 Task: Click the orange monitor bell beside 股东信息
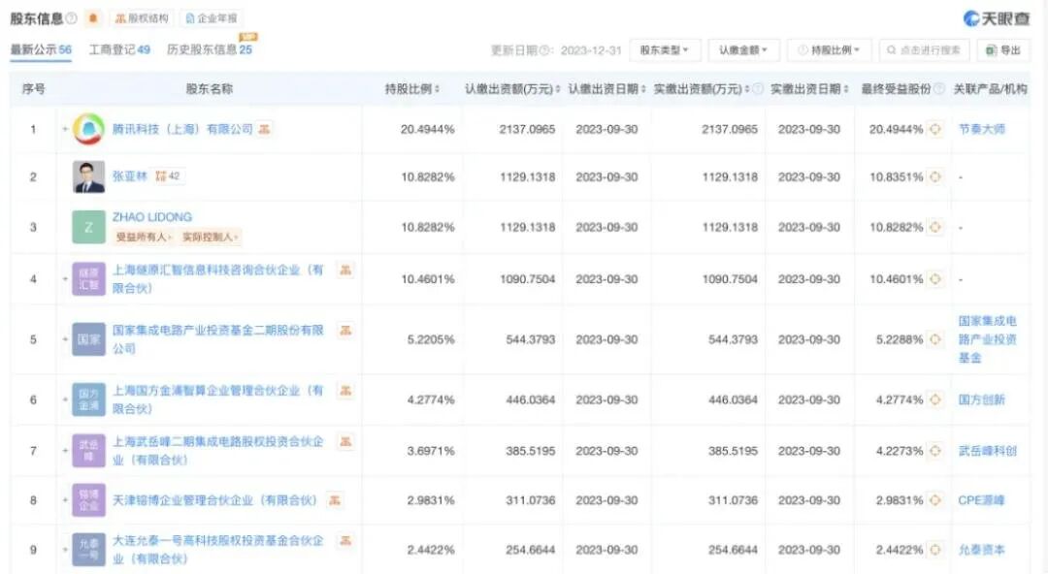tap(94, 16)
